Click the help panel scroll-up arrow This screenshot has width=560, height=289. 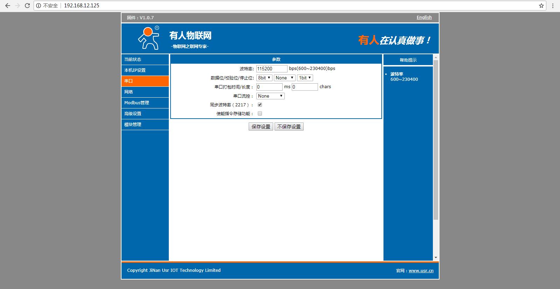point(436,57)
